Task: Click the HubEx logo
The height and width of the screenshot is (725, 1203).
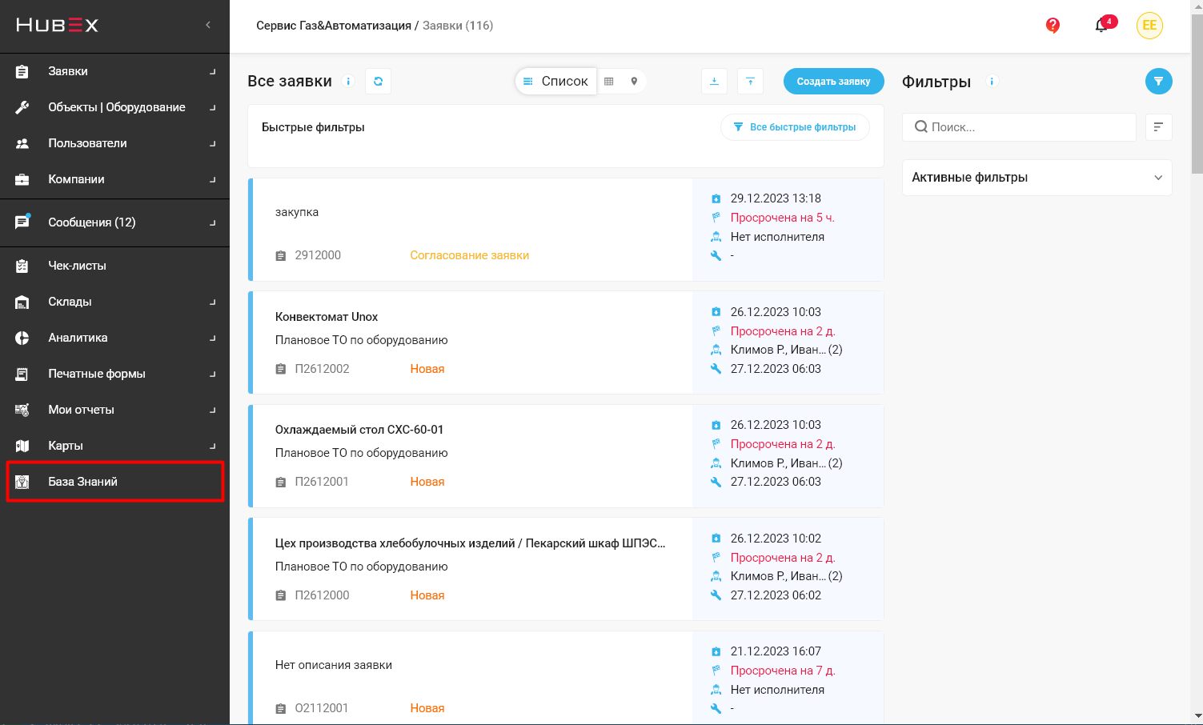Action: pos(57,26)
